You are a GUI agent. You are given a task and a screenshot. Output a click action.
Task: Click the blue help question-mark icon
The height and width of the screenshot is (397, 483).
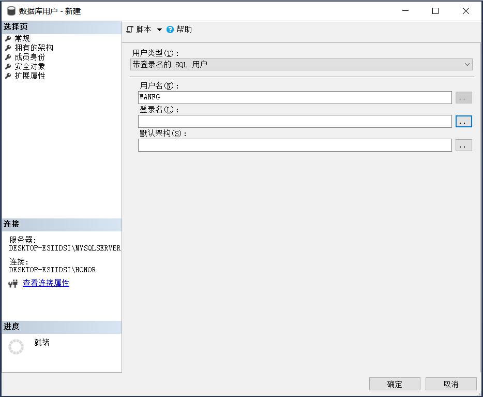(170, 30)
